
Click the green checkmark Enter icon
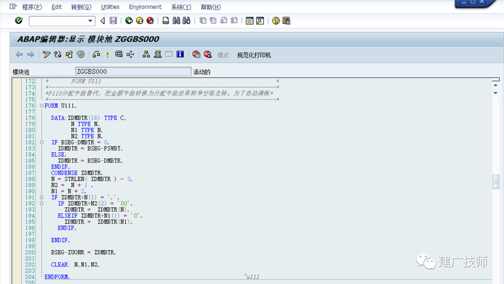tap(19, 20)
